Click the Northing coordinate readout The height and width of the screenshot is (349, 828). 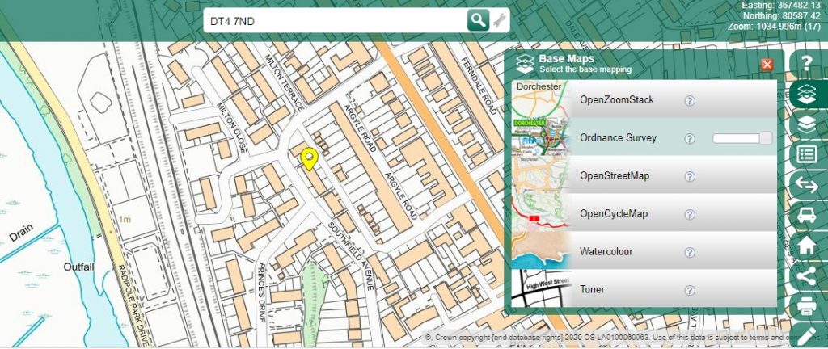782,16
